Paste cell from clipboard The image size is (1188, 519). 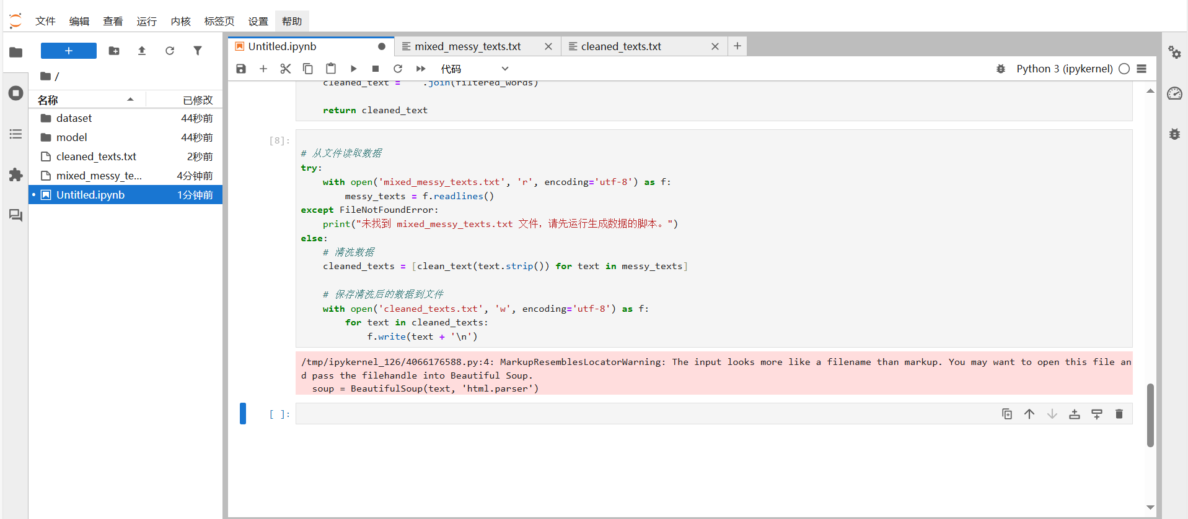pyautogui.click(x=331, y=69)
